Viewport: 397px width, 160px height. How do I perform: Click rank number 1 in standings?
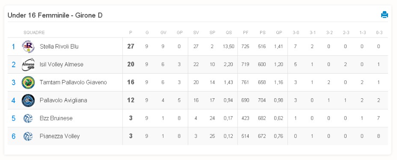coord(13,47)
